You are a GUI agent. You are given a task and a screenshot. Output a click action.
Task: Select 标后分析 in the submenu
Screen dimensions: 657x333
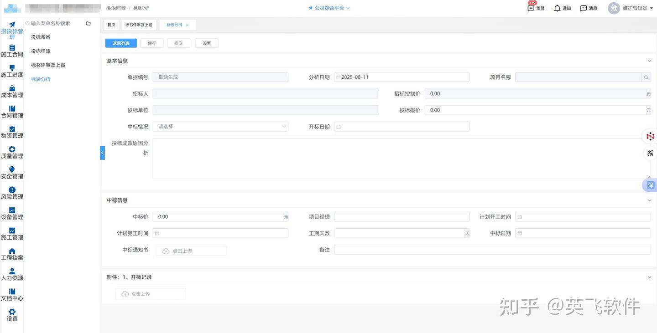pyautogui.click(x=41, y=79)
